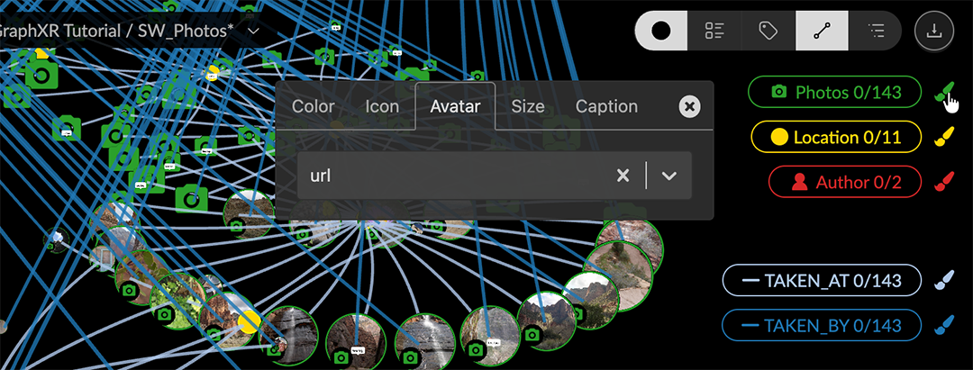Toggle the hierarchy list legend mode
Viewport: 973px width, 370px height.
pyautogui.click(x=875, y=31)
